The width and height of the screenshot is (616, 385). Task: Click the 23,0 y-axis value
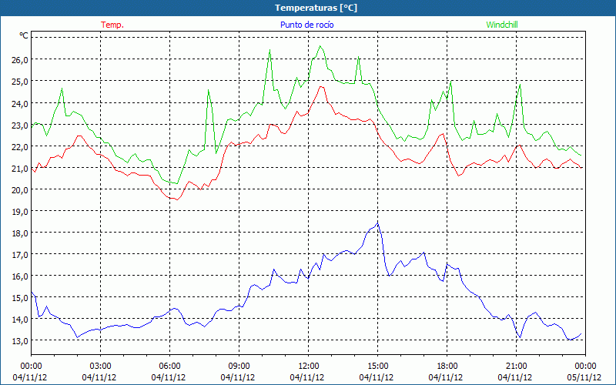point(19,125)
